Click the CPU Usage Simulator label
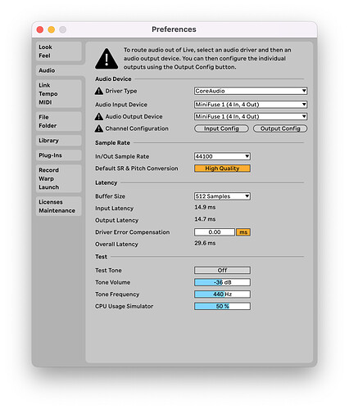The image size is (349, 409). point(125,307)
